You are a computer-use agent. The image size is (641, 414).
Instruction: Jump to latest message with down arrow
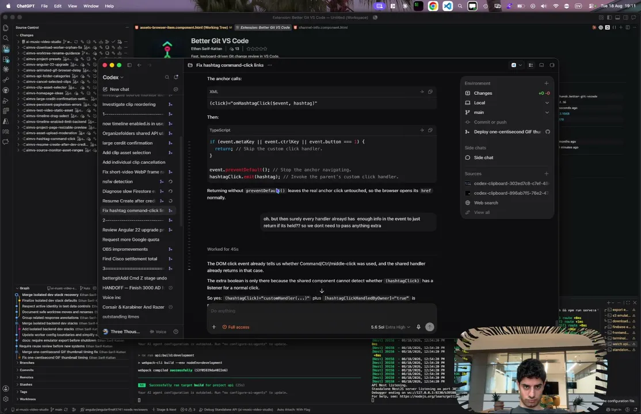point(322,291)
